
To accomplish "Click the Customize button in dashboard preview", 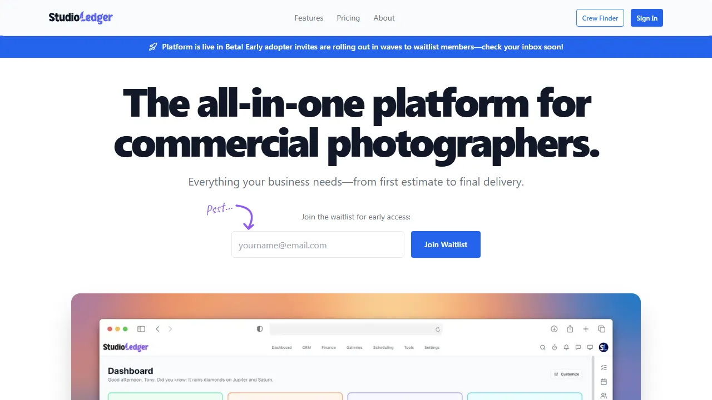I will tap(566, 374).
